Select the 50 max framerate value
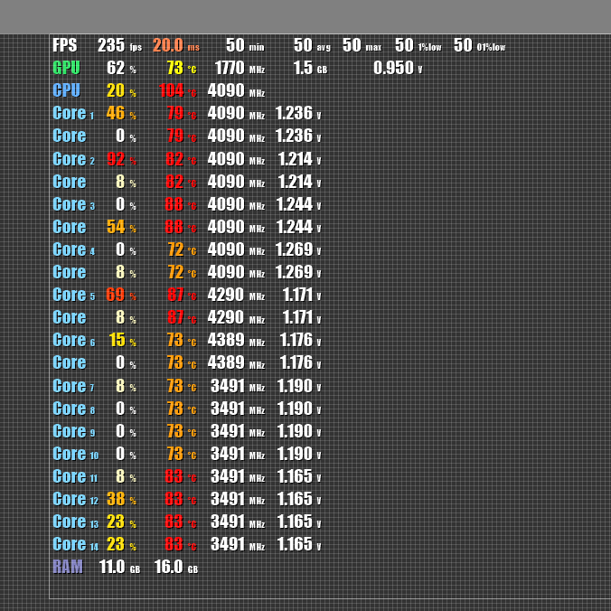The width and height of the screenshot is (611, 611). 352,45
